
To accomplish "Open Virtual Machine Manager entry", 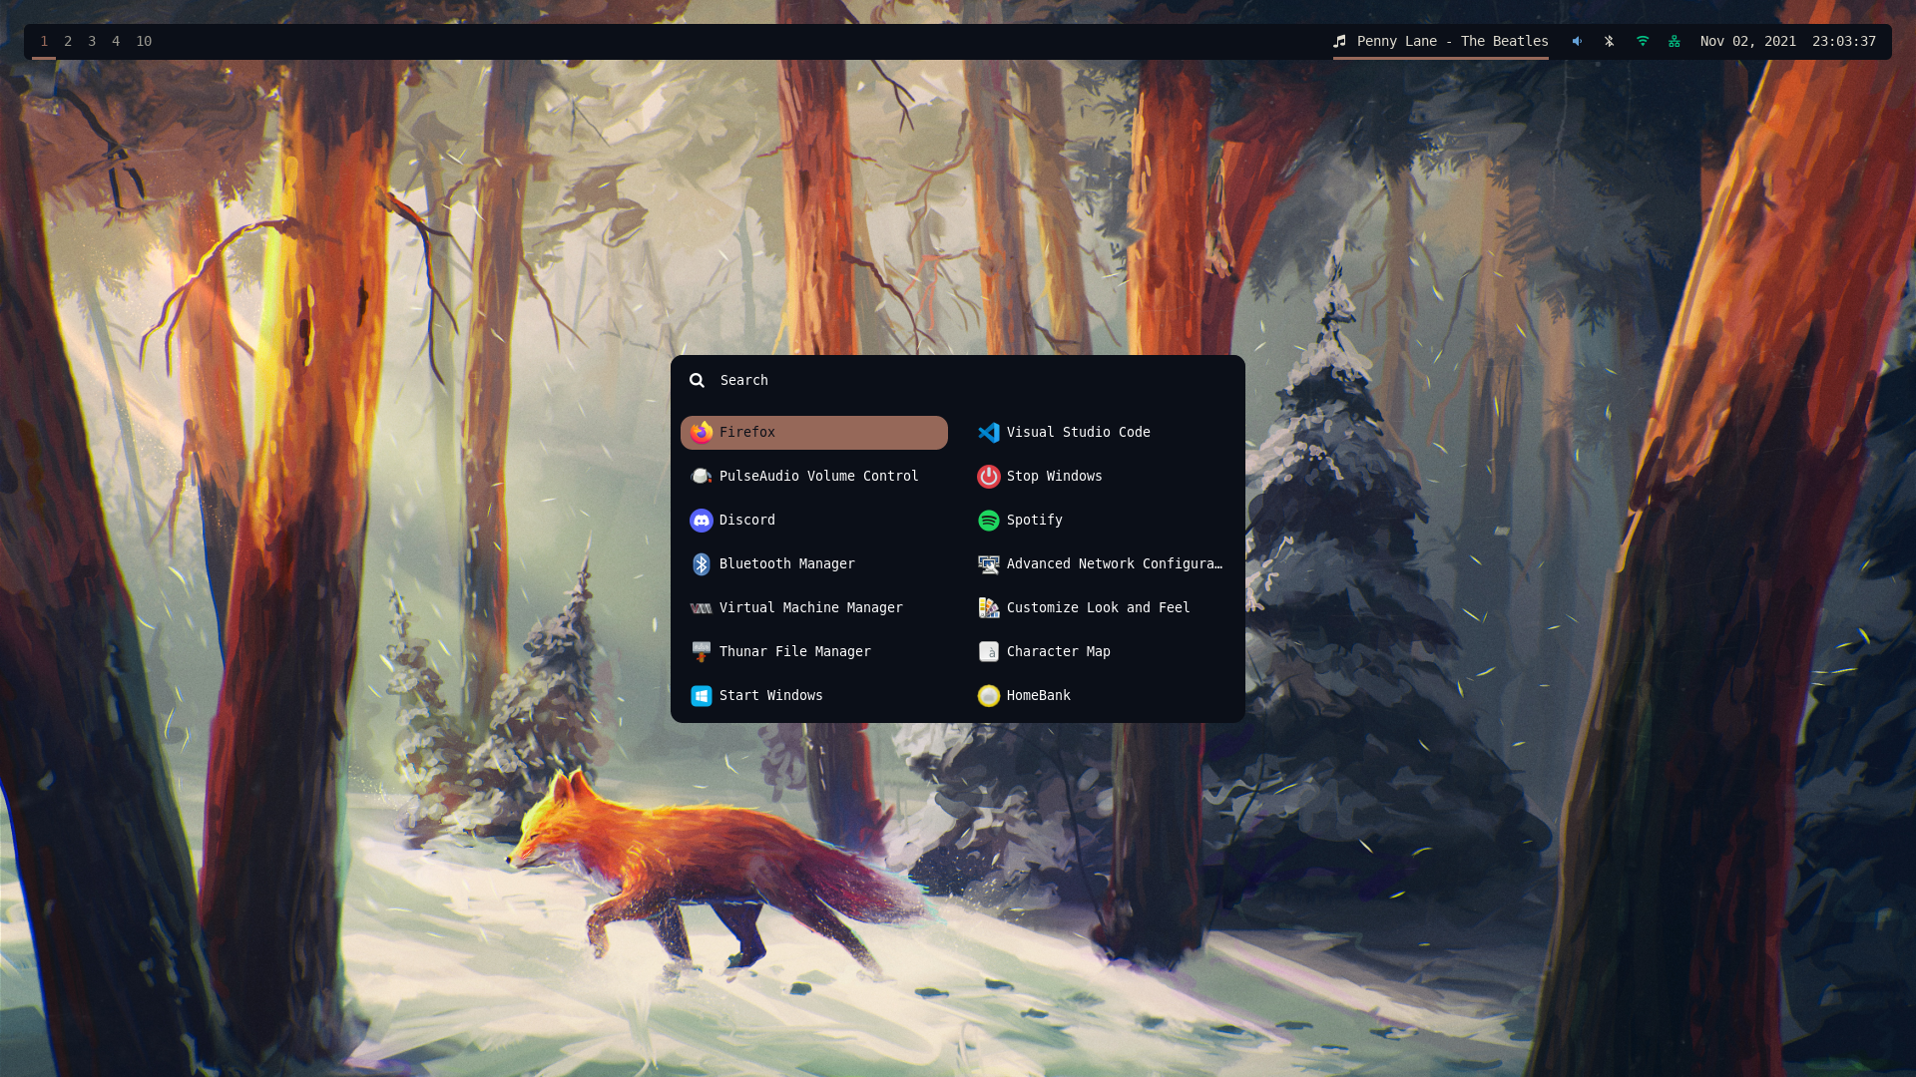I will pos(810,607).
